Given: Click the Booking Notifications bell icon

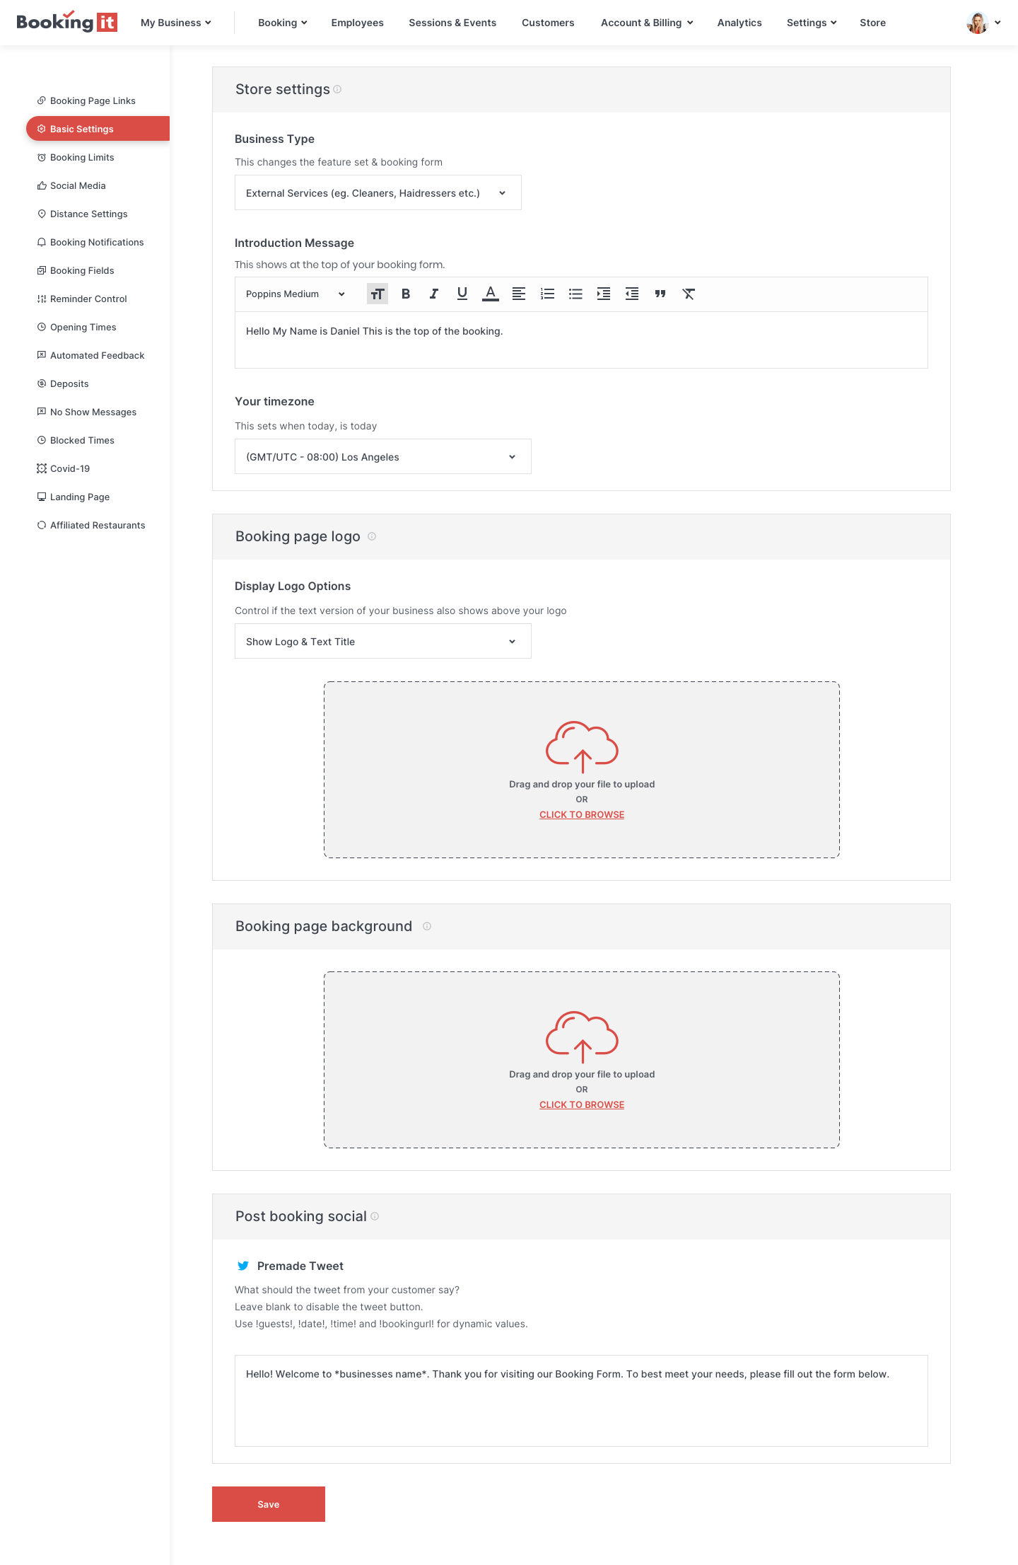Looking at the screenshot, I should (42, 242).
